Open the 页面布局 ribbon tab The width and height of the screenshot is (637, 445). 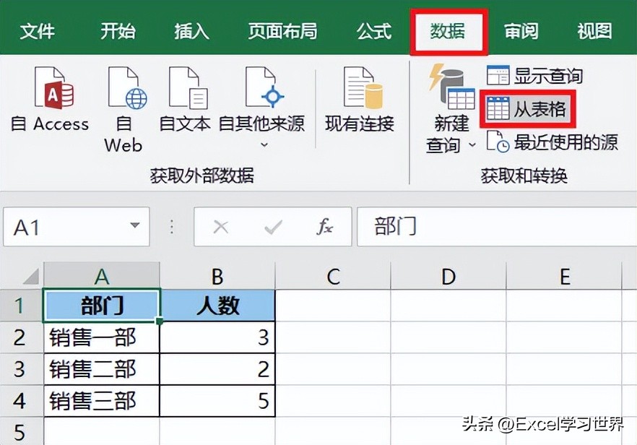(283, 31)
